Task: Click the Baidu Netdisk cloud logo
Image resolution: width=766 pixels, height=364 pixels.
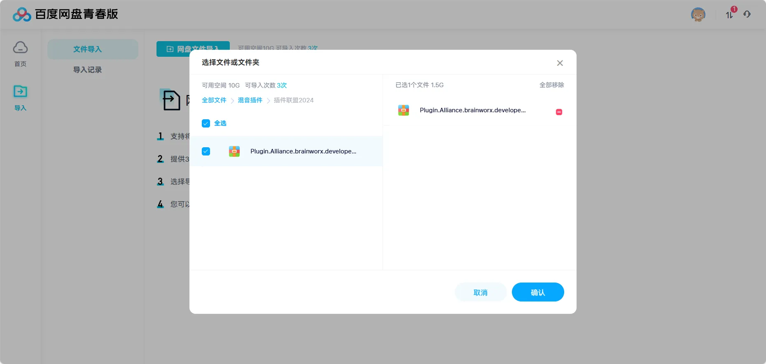Action: click(22, 14)
